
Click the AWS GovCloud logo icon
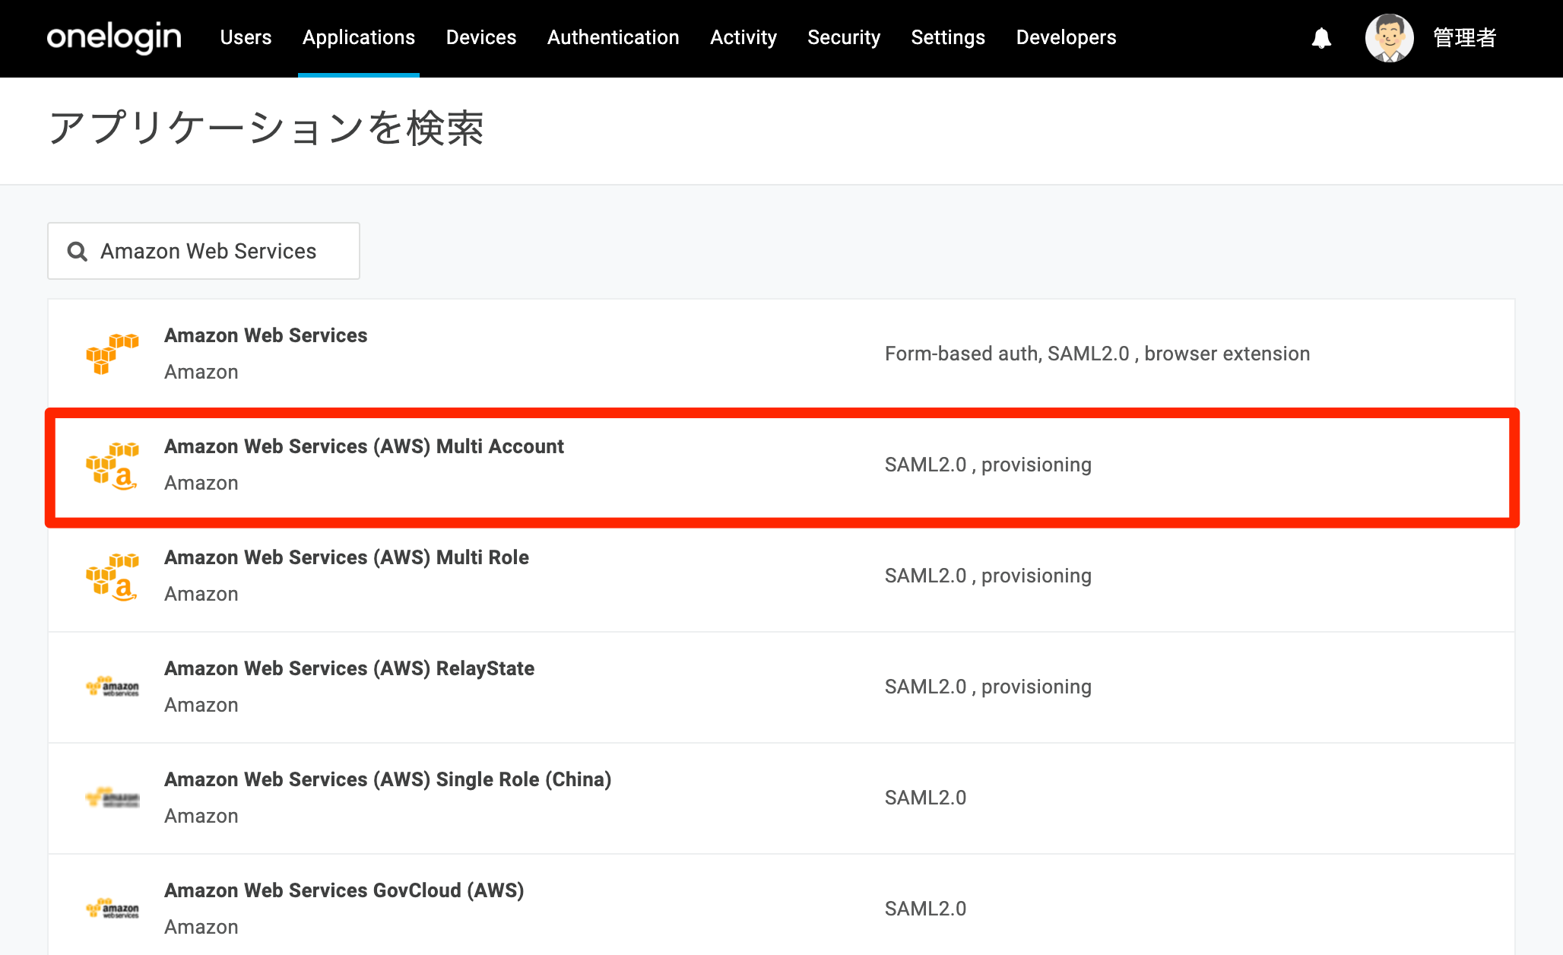coord(113,909)
